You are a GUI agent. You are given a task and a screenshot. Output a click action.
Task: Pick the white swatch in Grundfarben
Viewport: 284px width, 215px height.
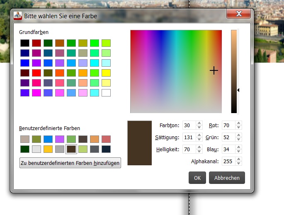pos(106,93)
